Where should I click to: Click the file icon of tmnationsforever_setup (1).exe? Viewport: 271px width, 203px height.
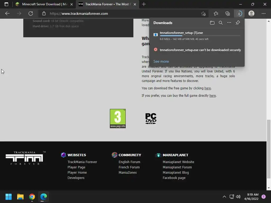156,35
